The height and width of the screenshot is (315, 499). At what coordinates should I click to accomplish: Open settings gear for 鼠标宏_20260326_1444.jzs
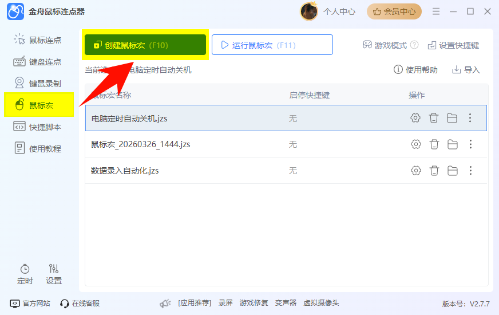(x=415, y=144)
